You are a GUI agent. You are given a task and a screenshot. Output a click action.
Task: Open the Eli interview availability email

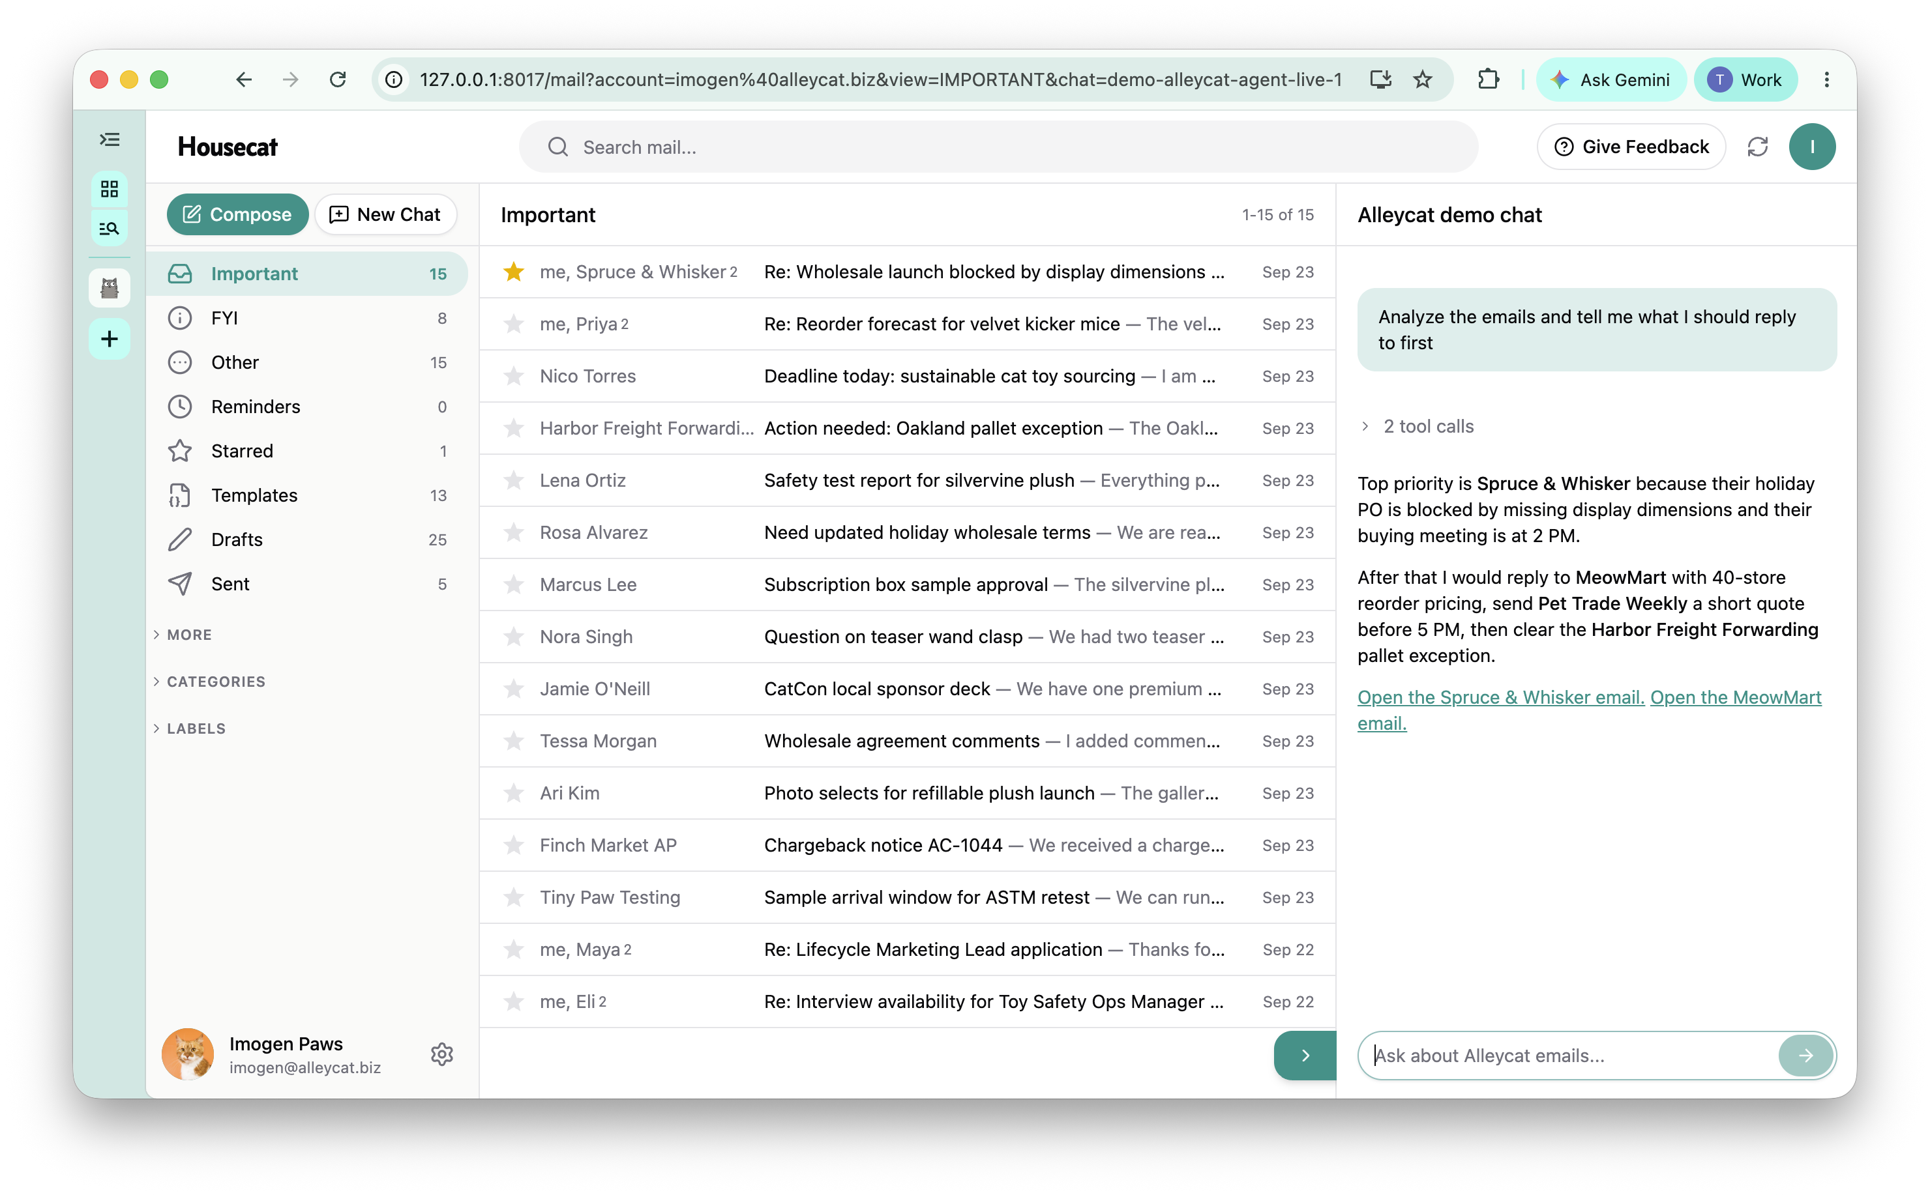[x=907, y=1002]
